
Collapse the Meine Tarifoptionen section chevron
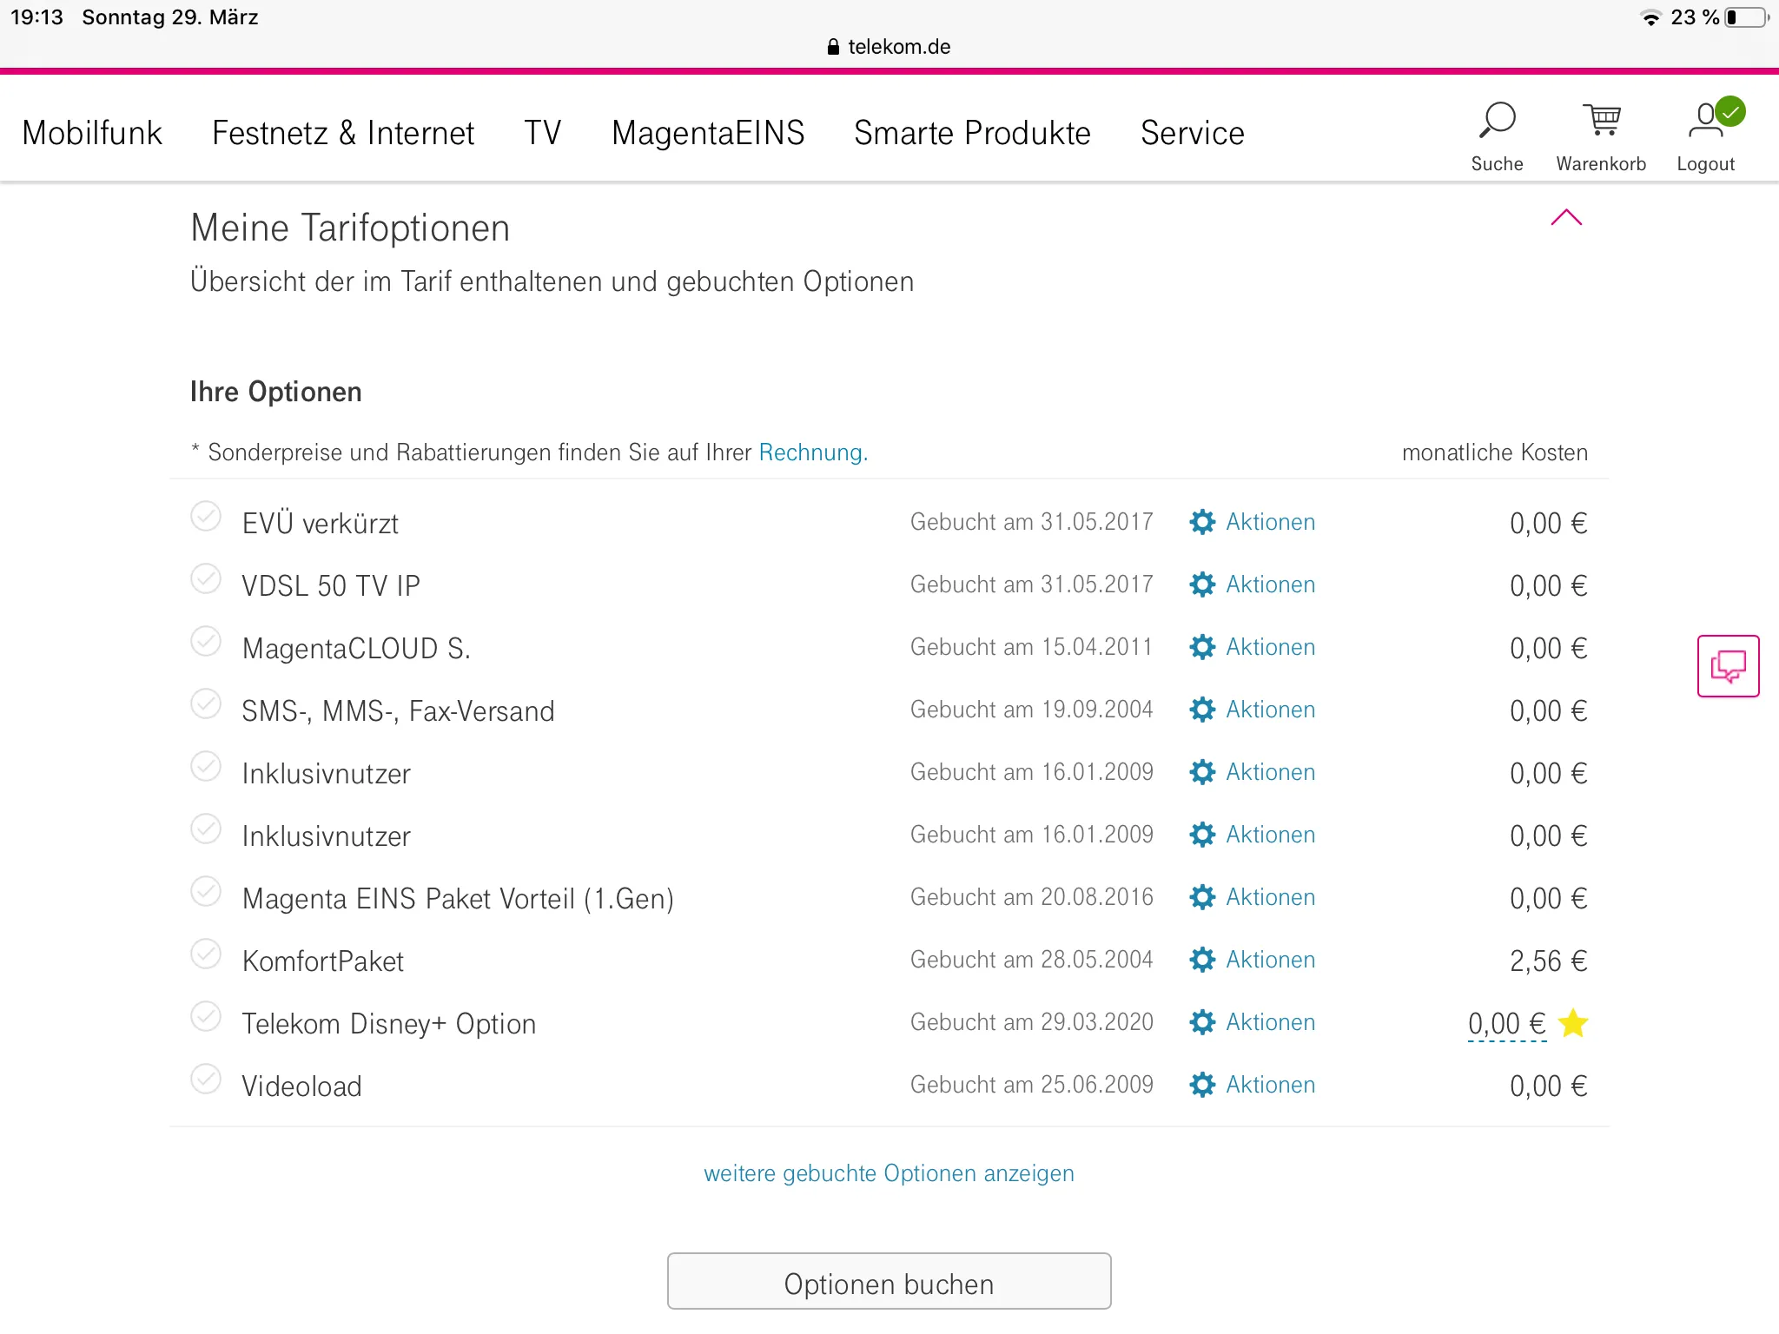pyautogui.click(x=1566, y=217)
